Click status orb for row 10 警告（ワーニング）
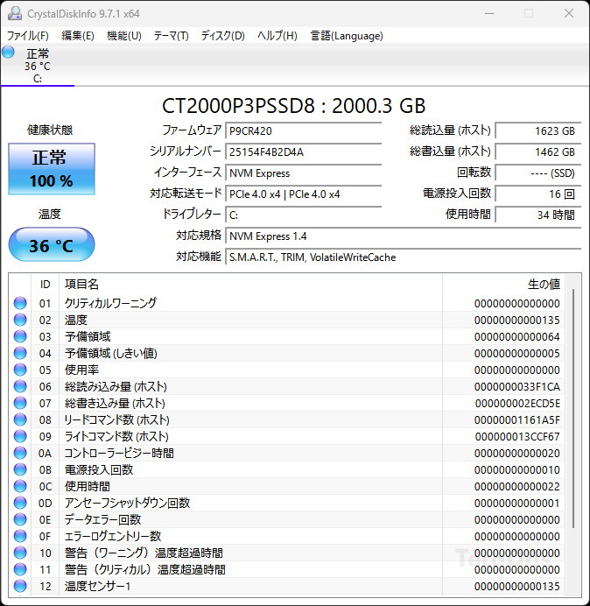The height and width of the screenshot is (606, 590). [x=20, y=553]
